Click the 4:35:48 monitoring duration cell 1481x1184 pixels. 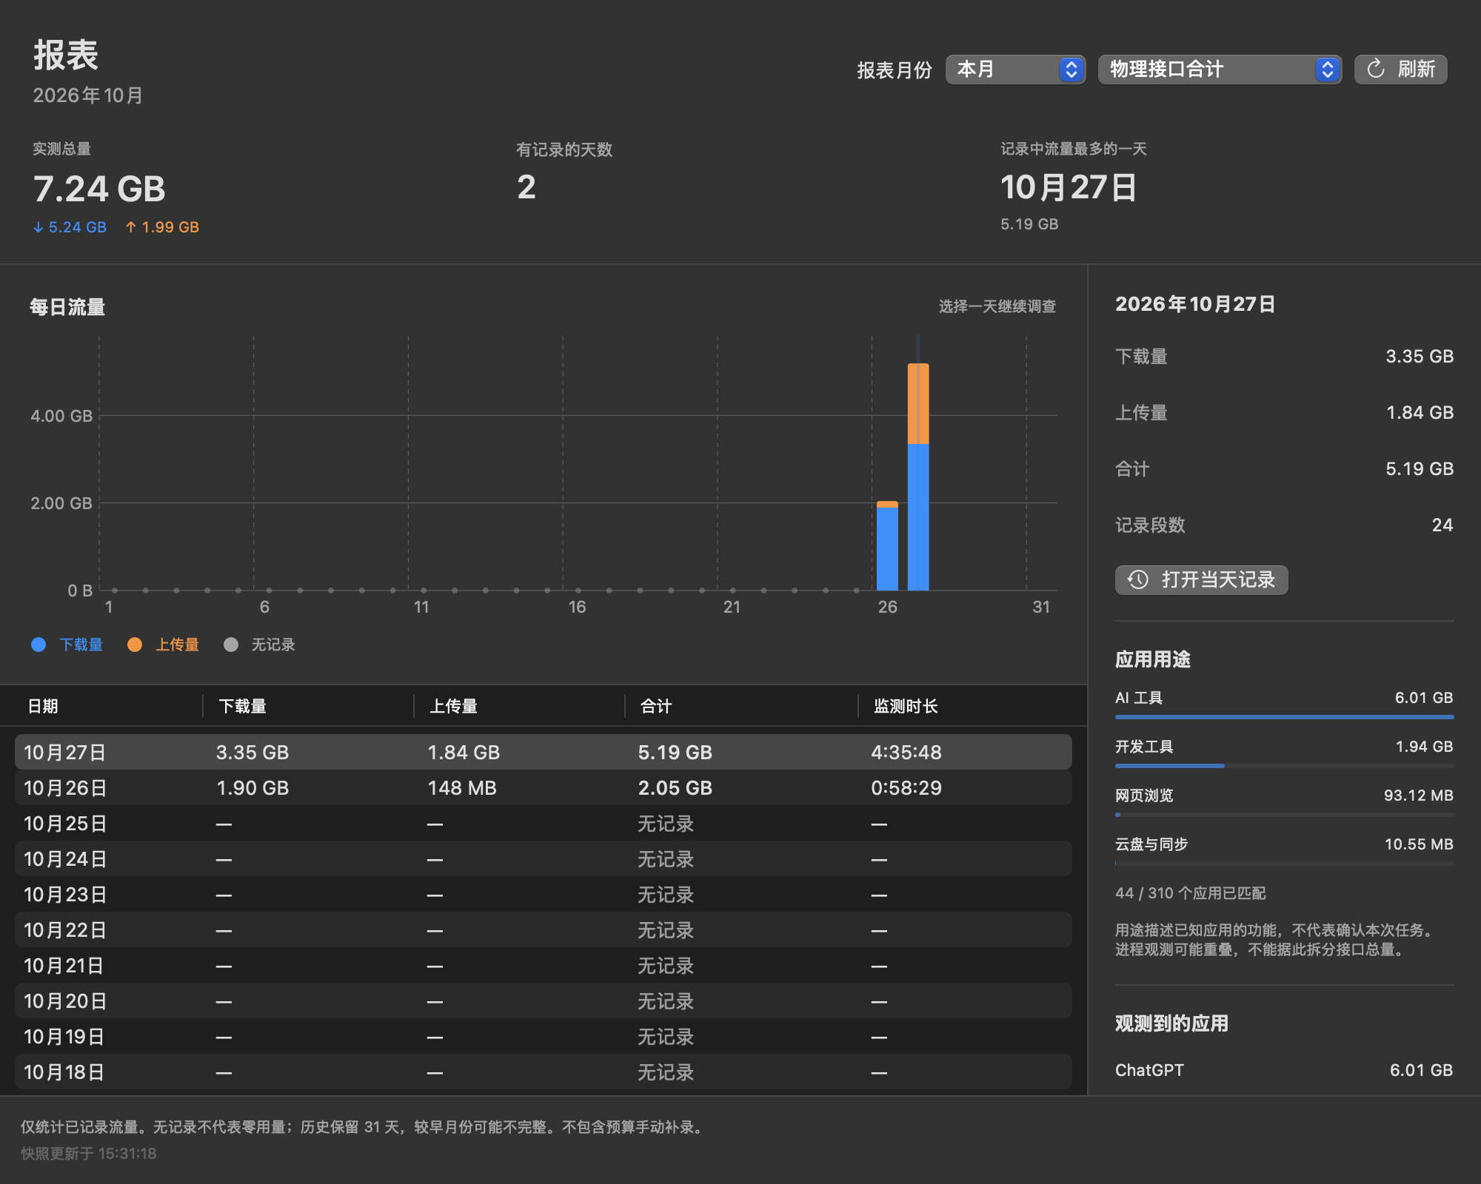(906, 753)
